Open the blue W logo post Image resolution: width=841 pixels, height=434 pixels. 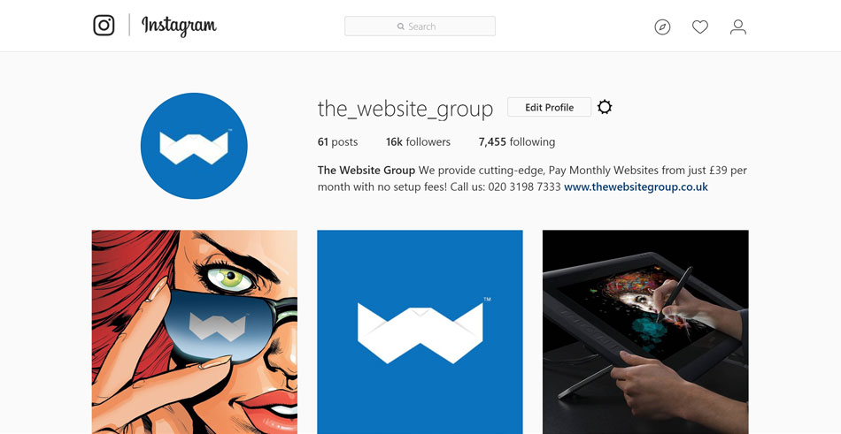click(420, 332)
